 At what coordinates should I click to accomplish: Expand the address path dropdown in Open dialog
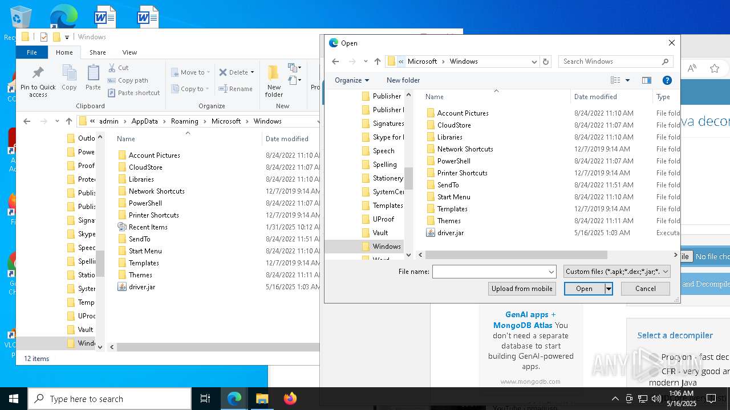[534, 61]
